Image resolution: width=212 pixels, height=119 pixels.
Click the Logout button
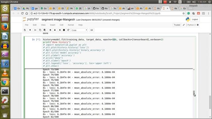point(195,20)
